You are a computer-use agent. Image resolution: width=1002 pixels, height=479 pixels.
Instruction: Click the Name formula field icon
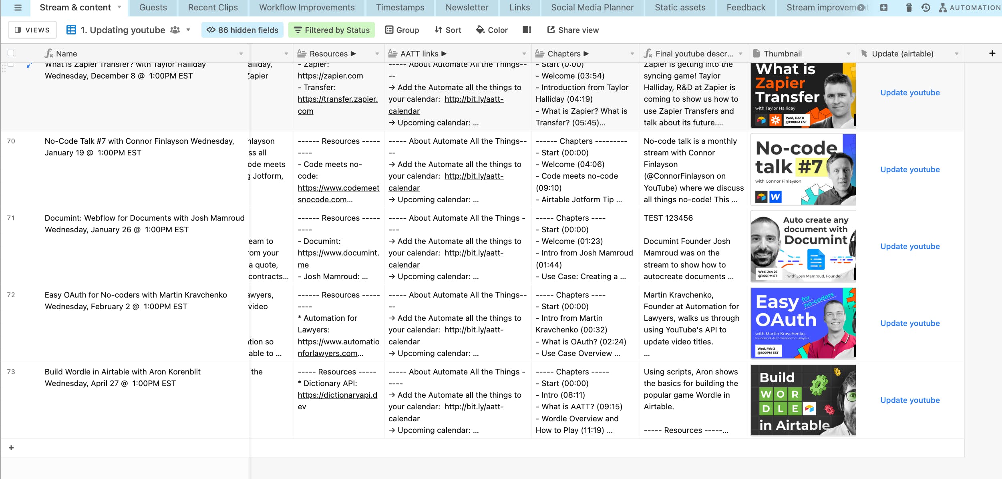point(49,53)
